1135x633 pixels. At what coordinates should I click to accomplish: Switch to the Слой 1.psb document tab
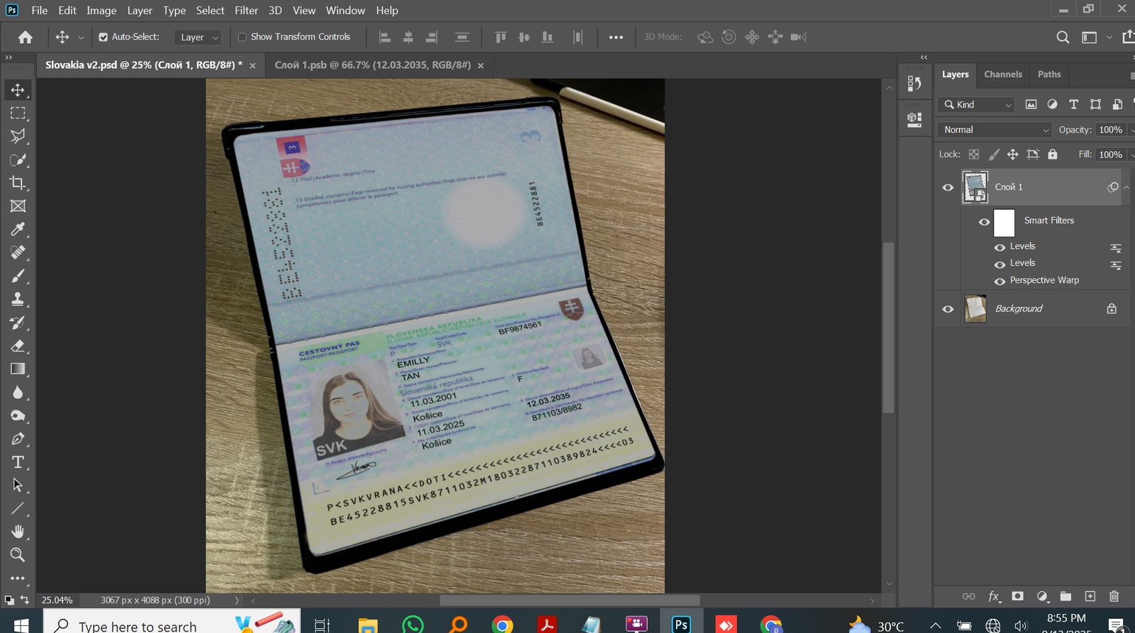[372, 65]
